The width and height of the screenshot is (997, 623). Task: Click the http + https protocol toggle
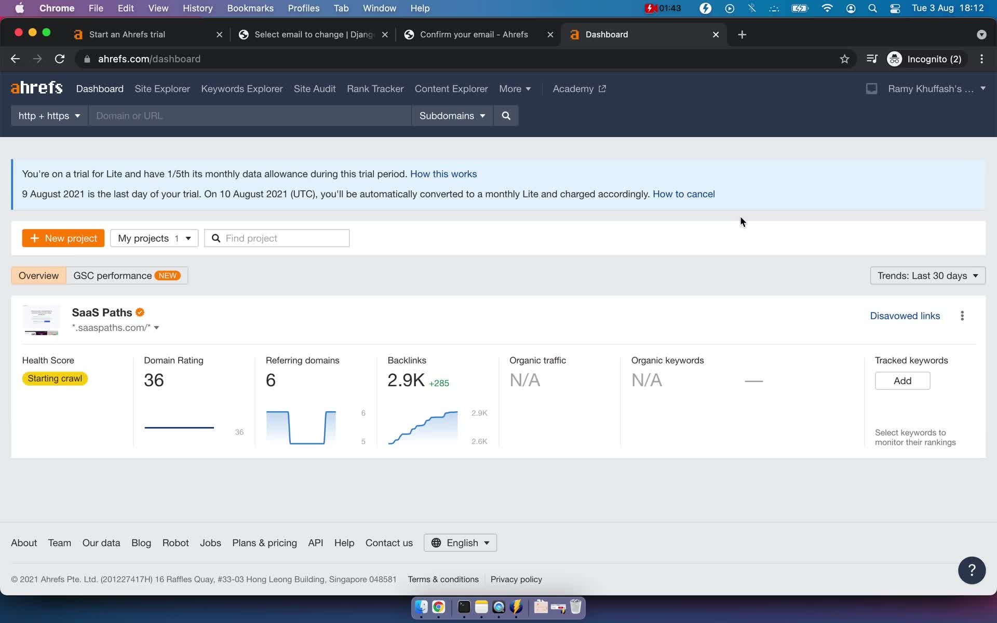click(x=48, y=116)
